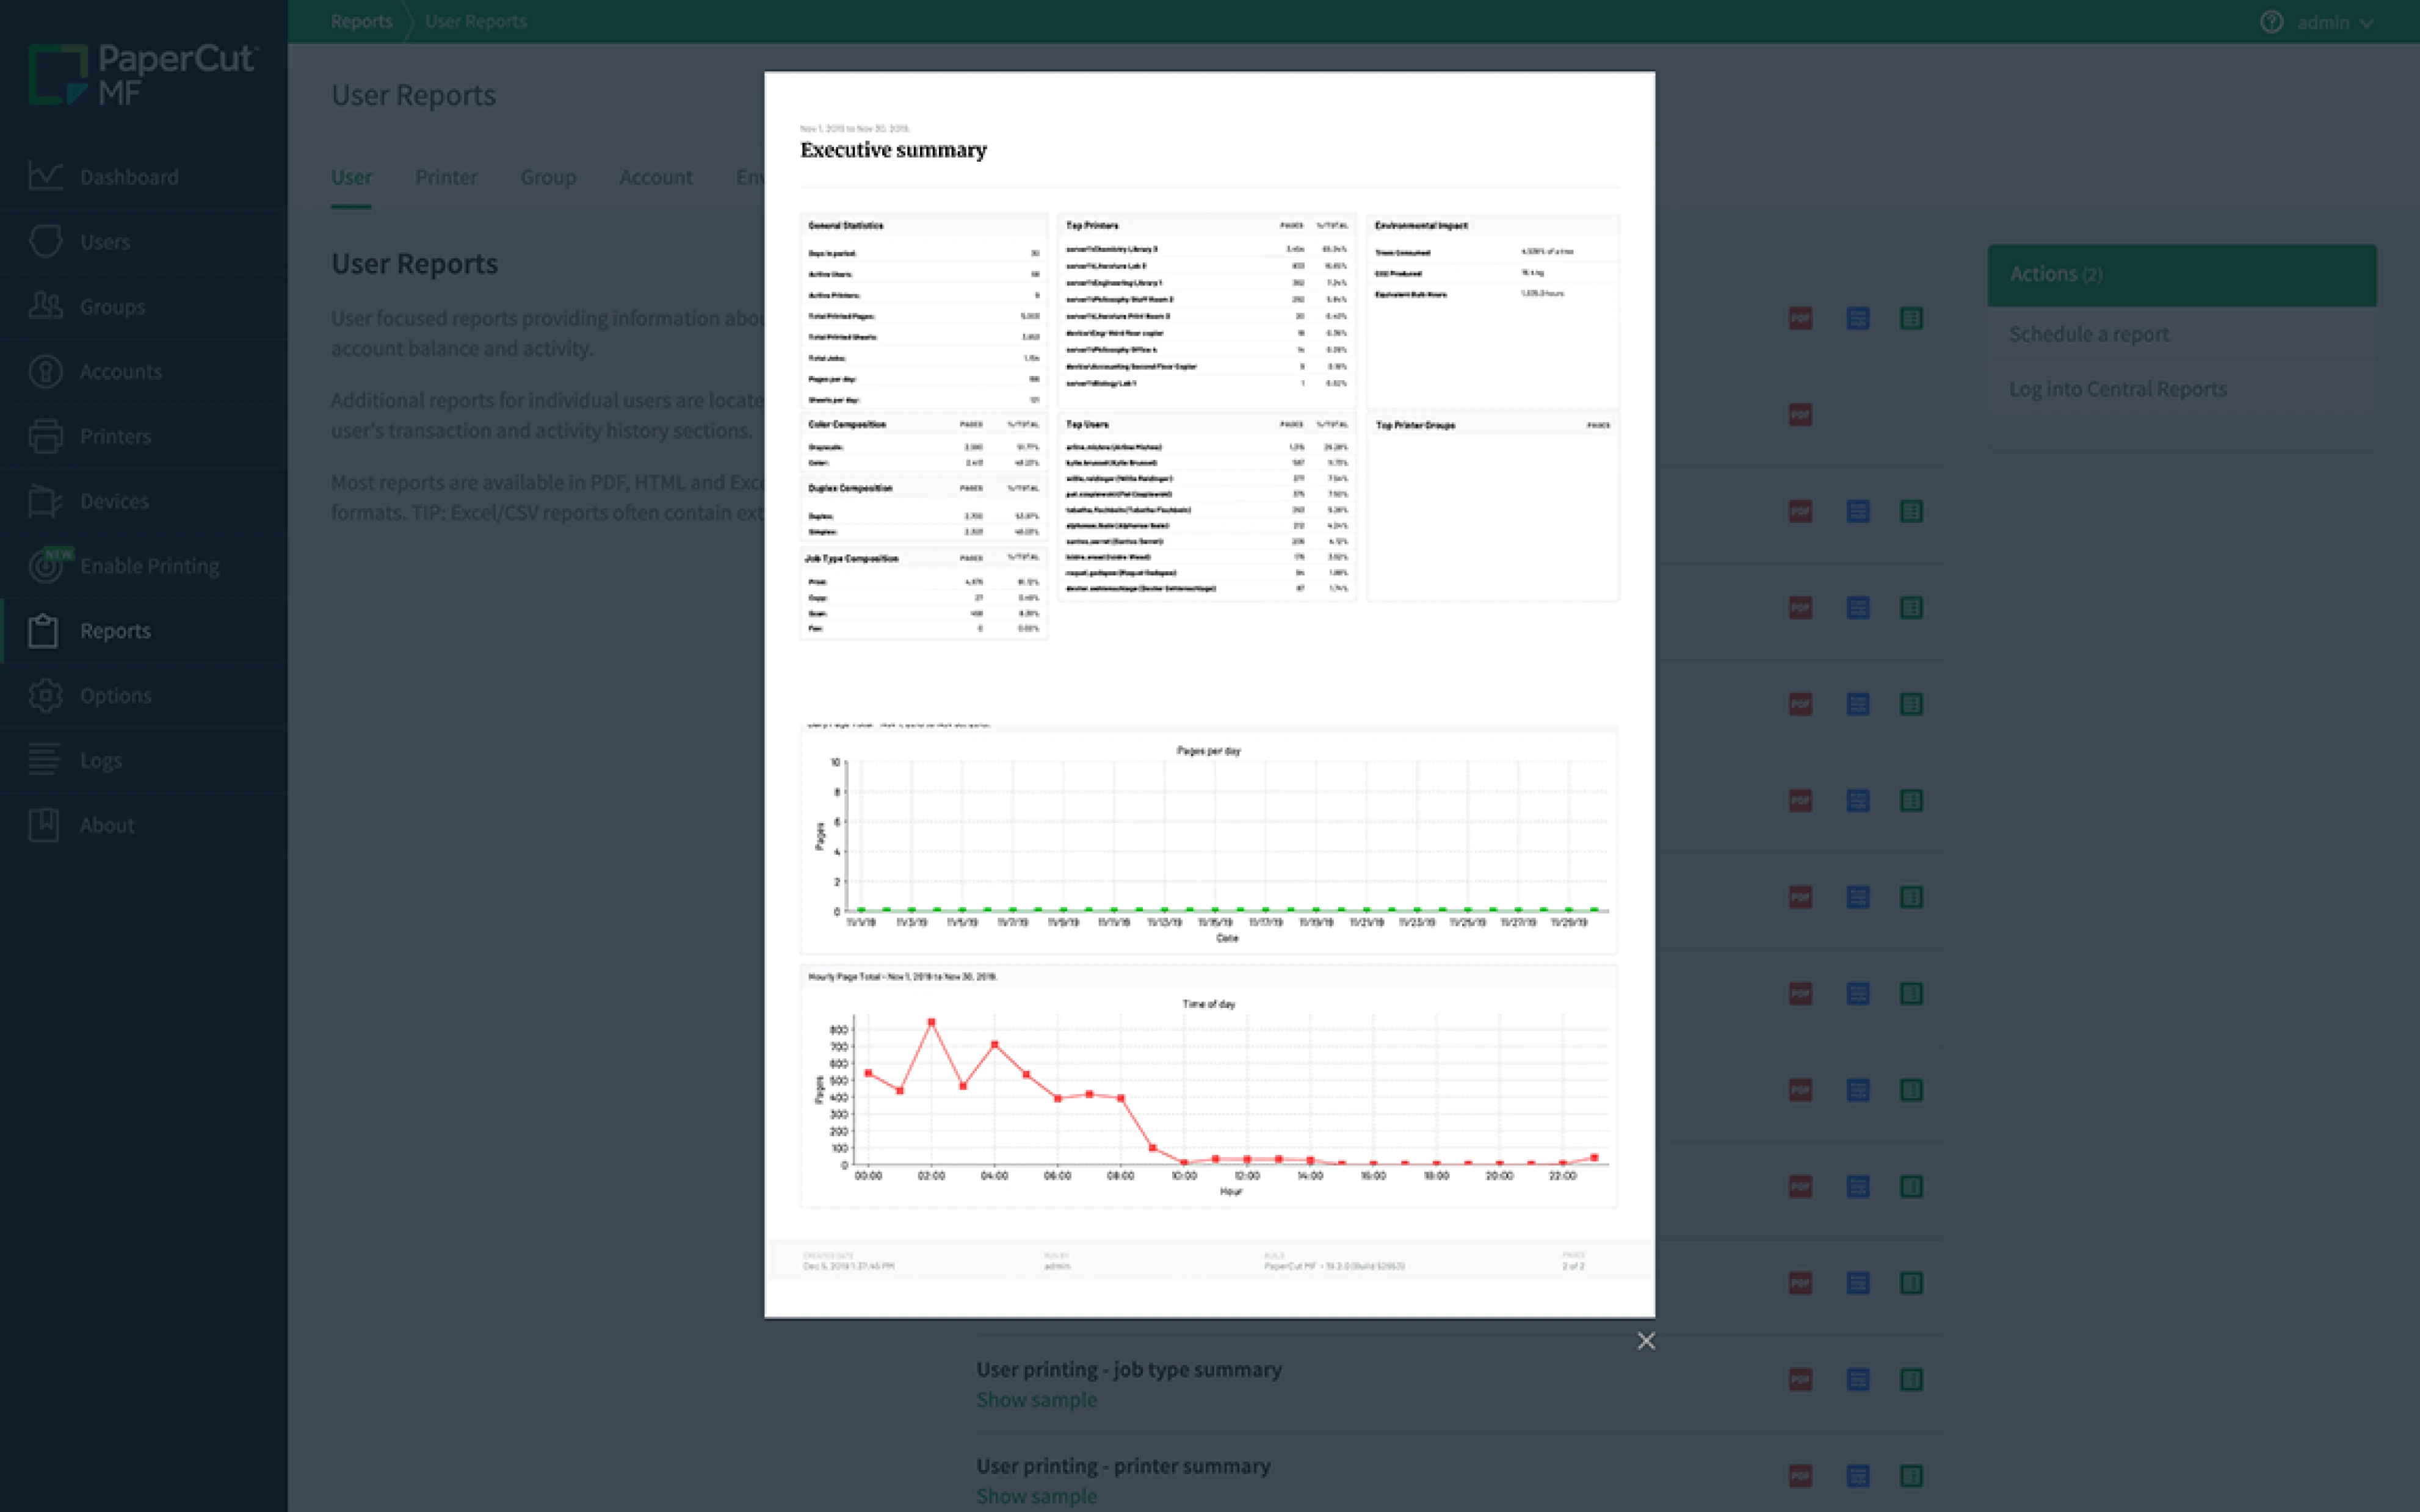Switch to the Group reports tab
Viewport: 2420px width, 1512px height.
[547, 177]
